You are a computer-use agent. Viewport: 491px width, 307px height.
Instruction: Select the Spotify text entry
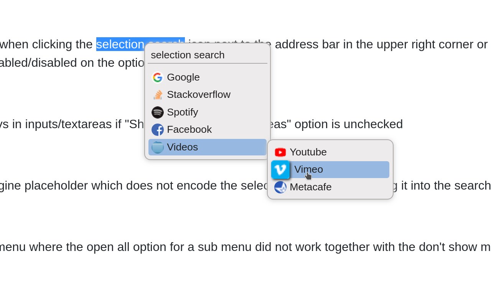click(x=183, y=112)
